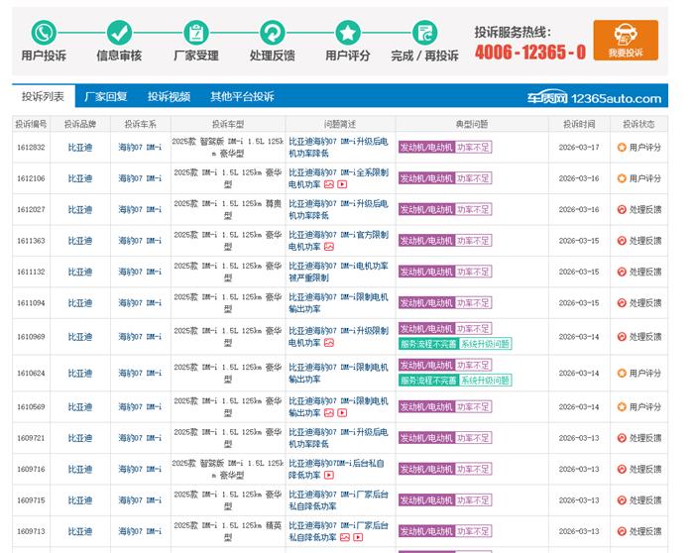Click the 处理反馈 refresh step icon
Image resolution: width=694 pixels, height=553 pixels.
click(272, 31)
